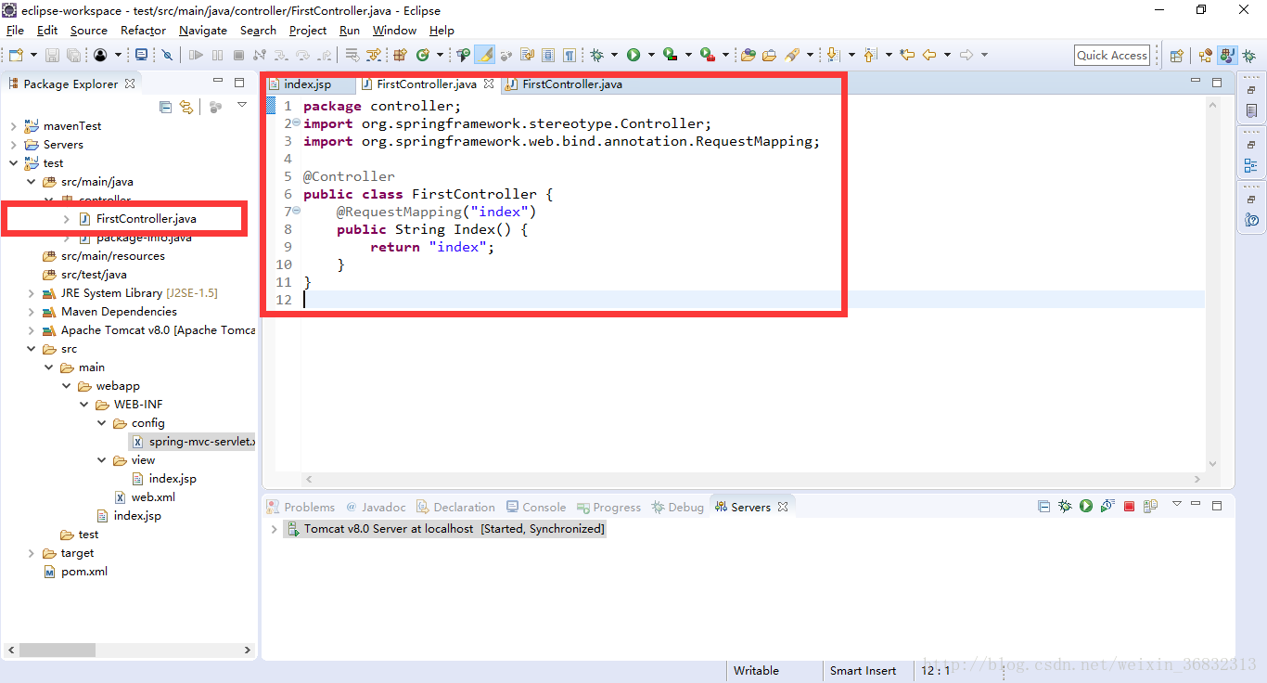Collapse the src/main/java folder

point(31,182)
